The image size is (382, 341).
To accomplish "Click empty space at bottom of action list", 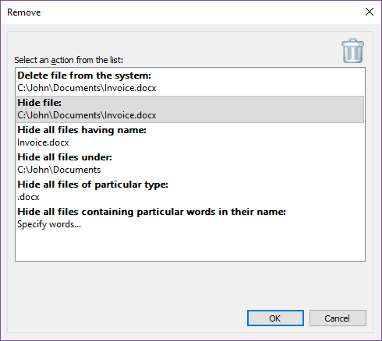I will [190, 245].
